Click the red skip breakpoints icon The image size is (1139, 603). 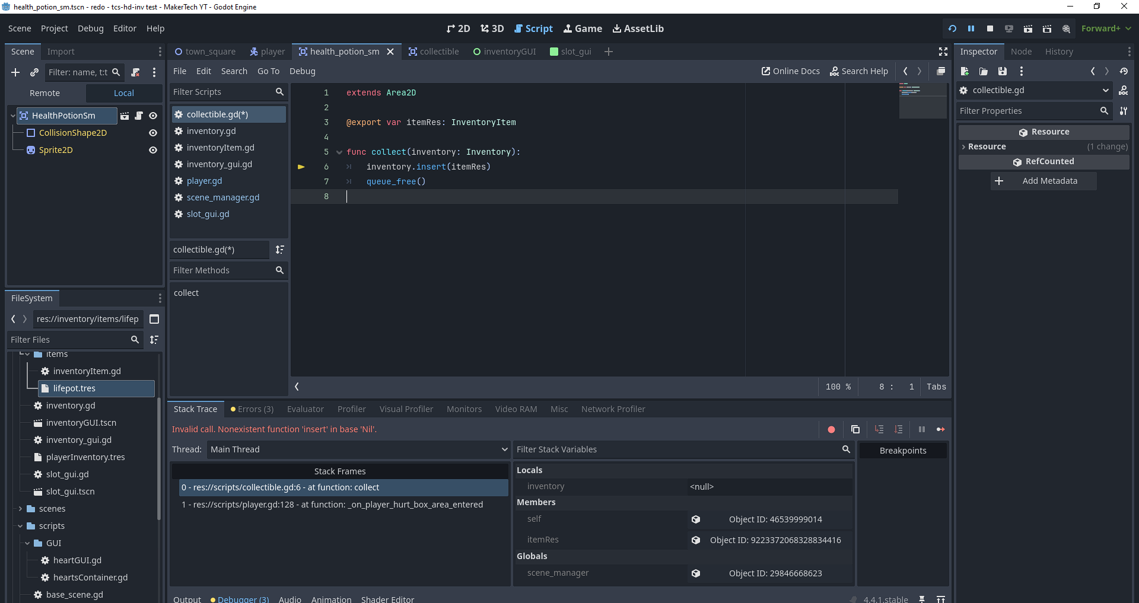(831, 429)
